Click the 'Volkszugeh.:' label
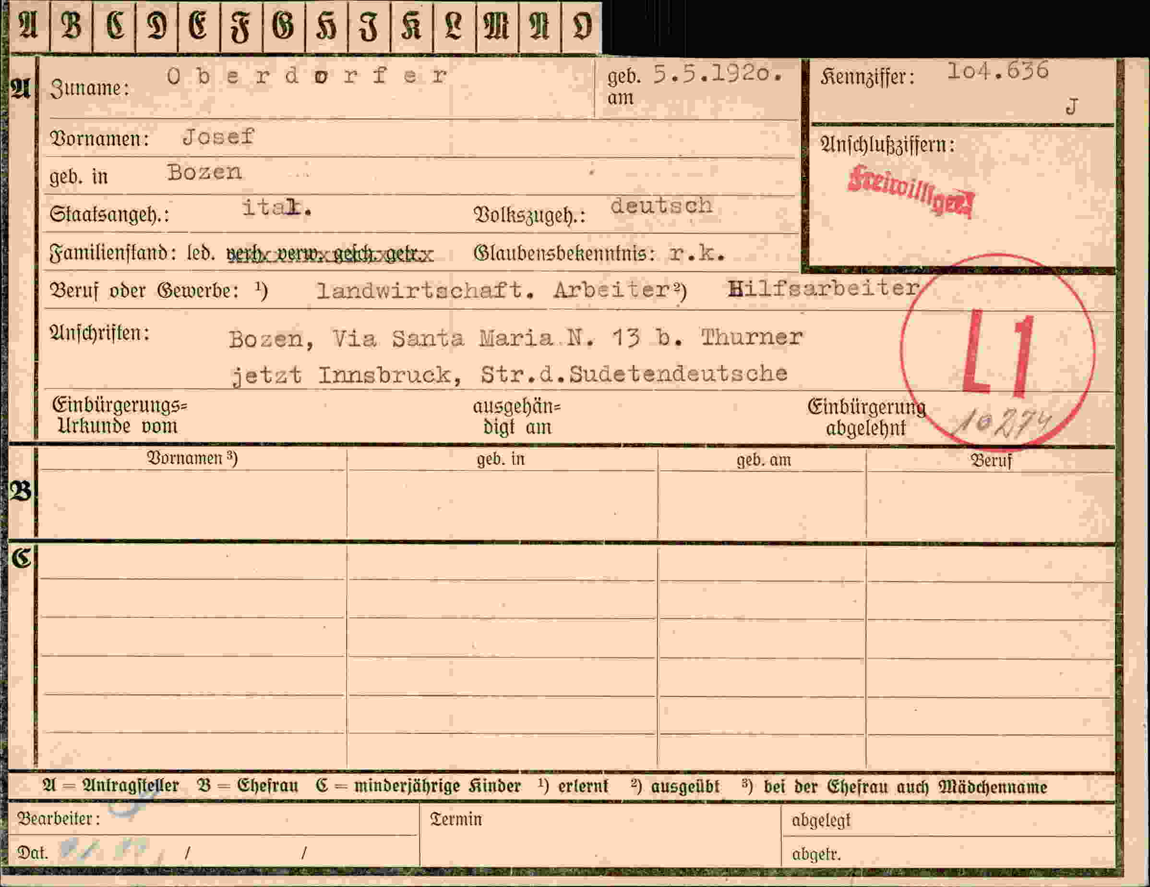The image size is (1150, 887). tap(529, 215)
